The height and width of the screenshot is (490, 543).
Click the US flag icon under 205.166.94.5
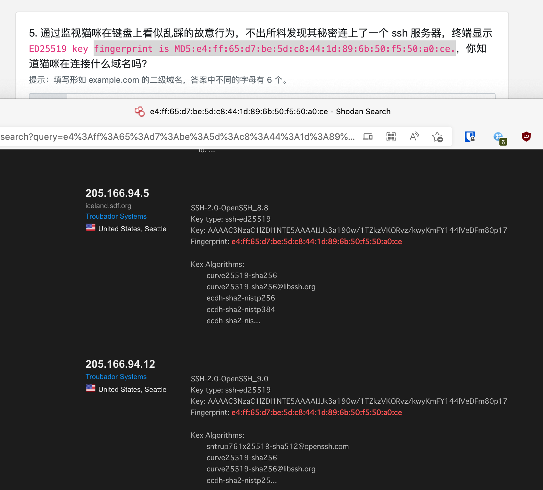[91, 227]
